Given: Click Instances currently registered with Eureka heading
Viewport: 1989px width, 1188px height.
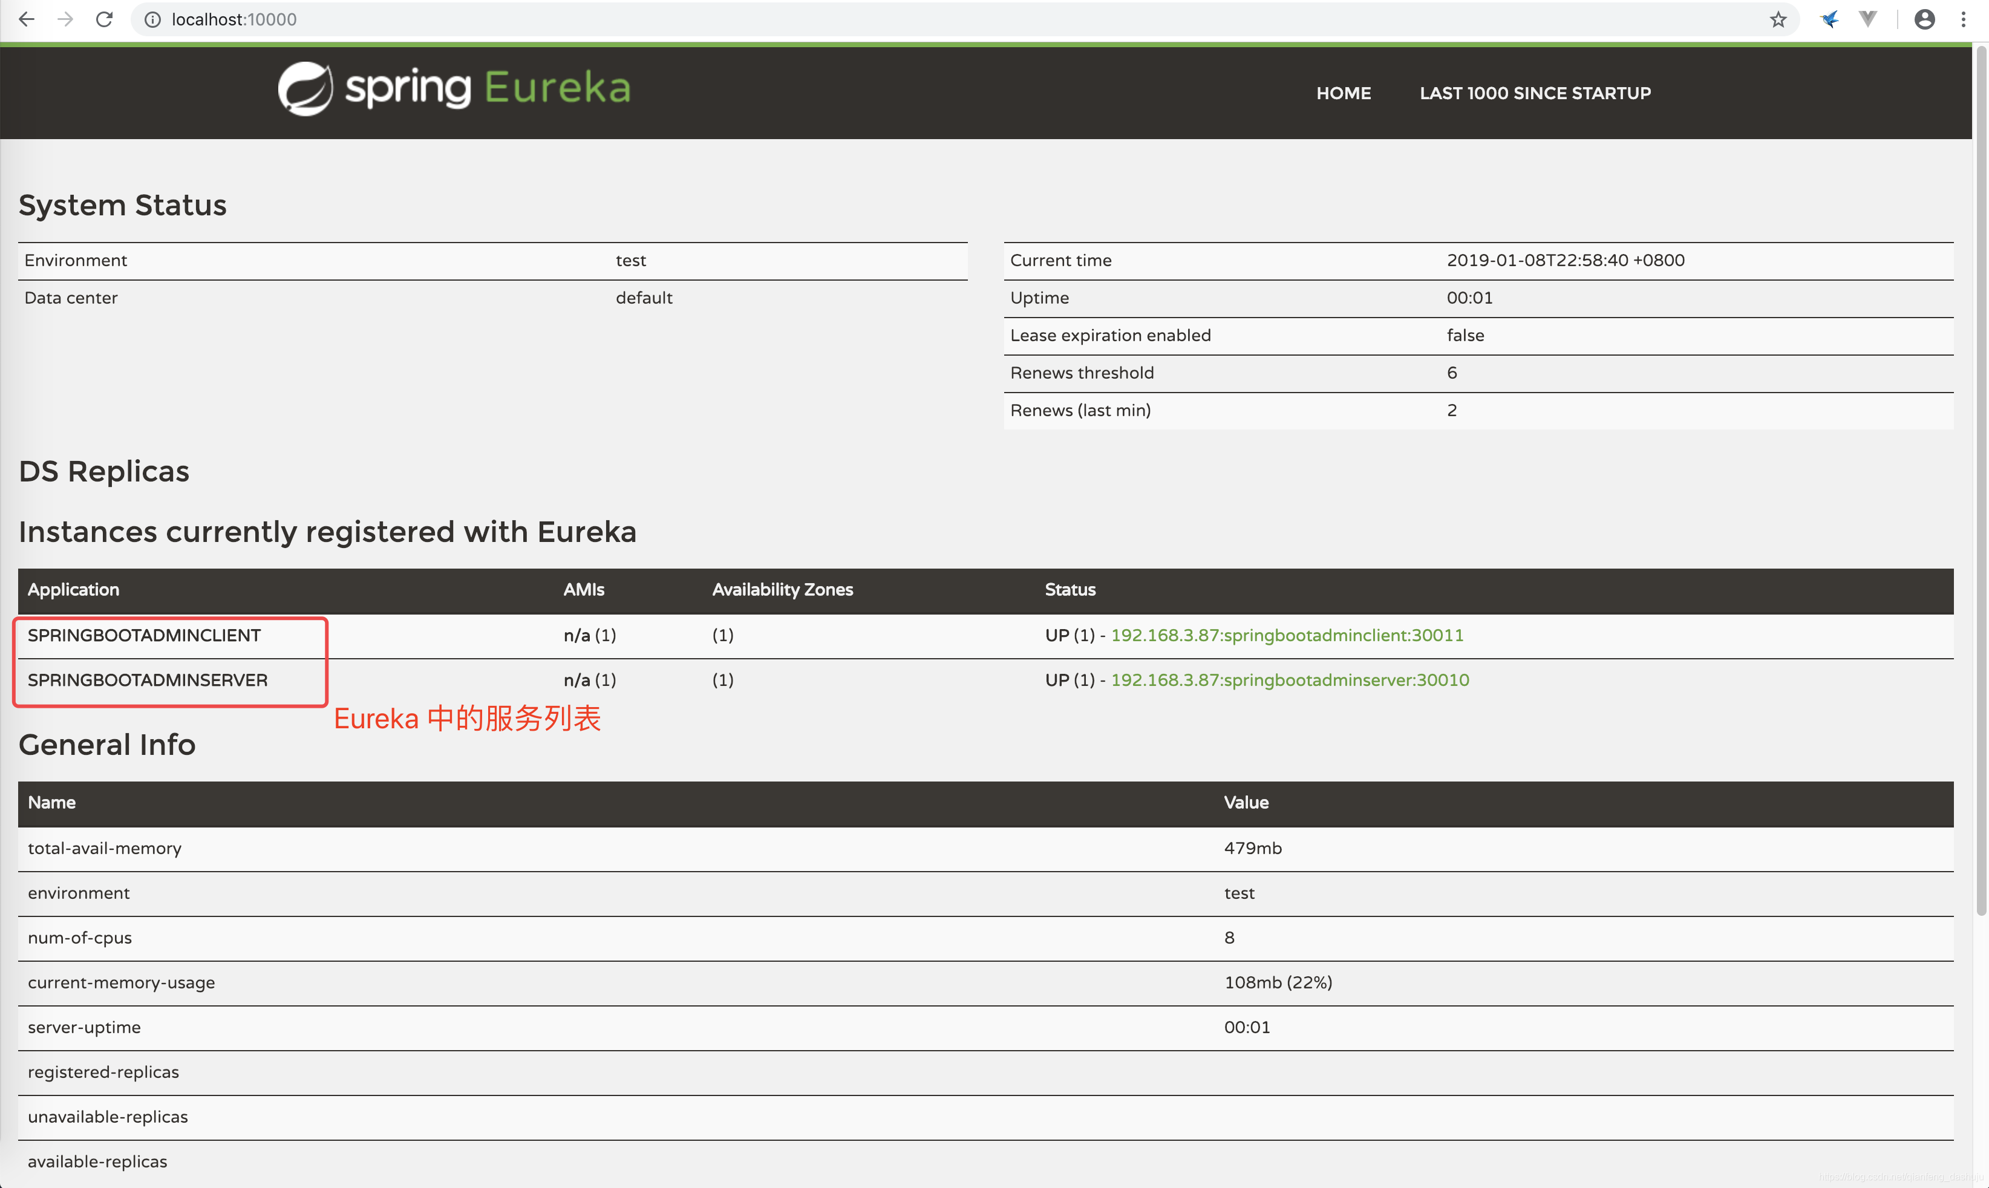Looking at the screenshot, I should (327, 532).
